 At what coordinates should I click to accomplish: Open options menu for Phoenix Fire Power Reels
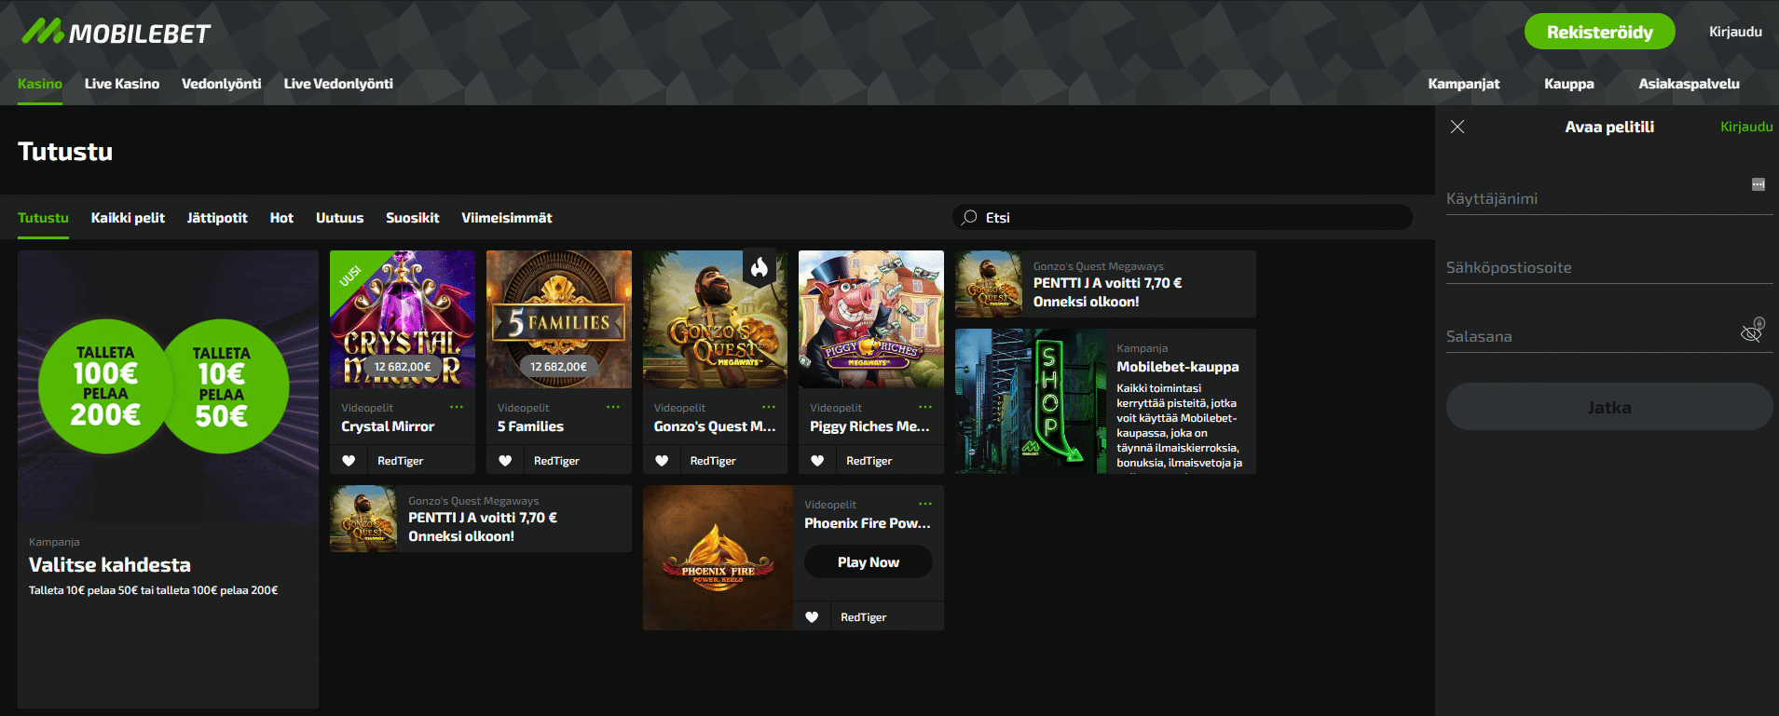(924, 504)
